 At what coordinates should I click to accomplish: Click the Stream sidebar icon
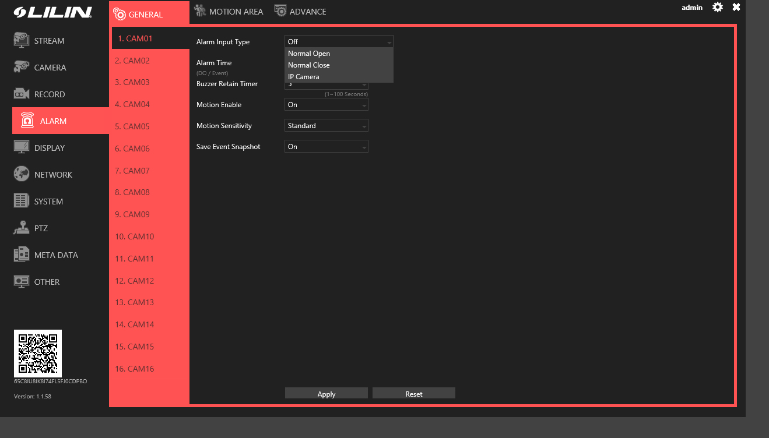pyautogui.click(x=22, y=40)
